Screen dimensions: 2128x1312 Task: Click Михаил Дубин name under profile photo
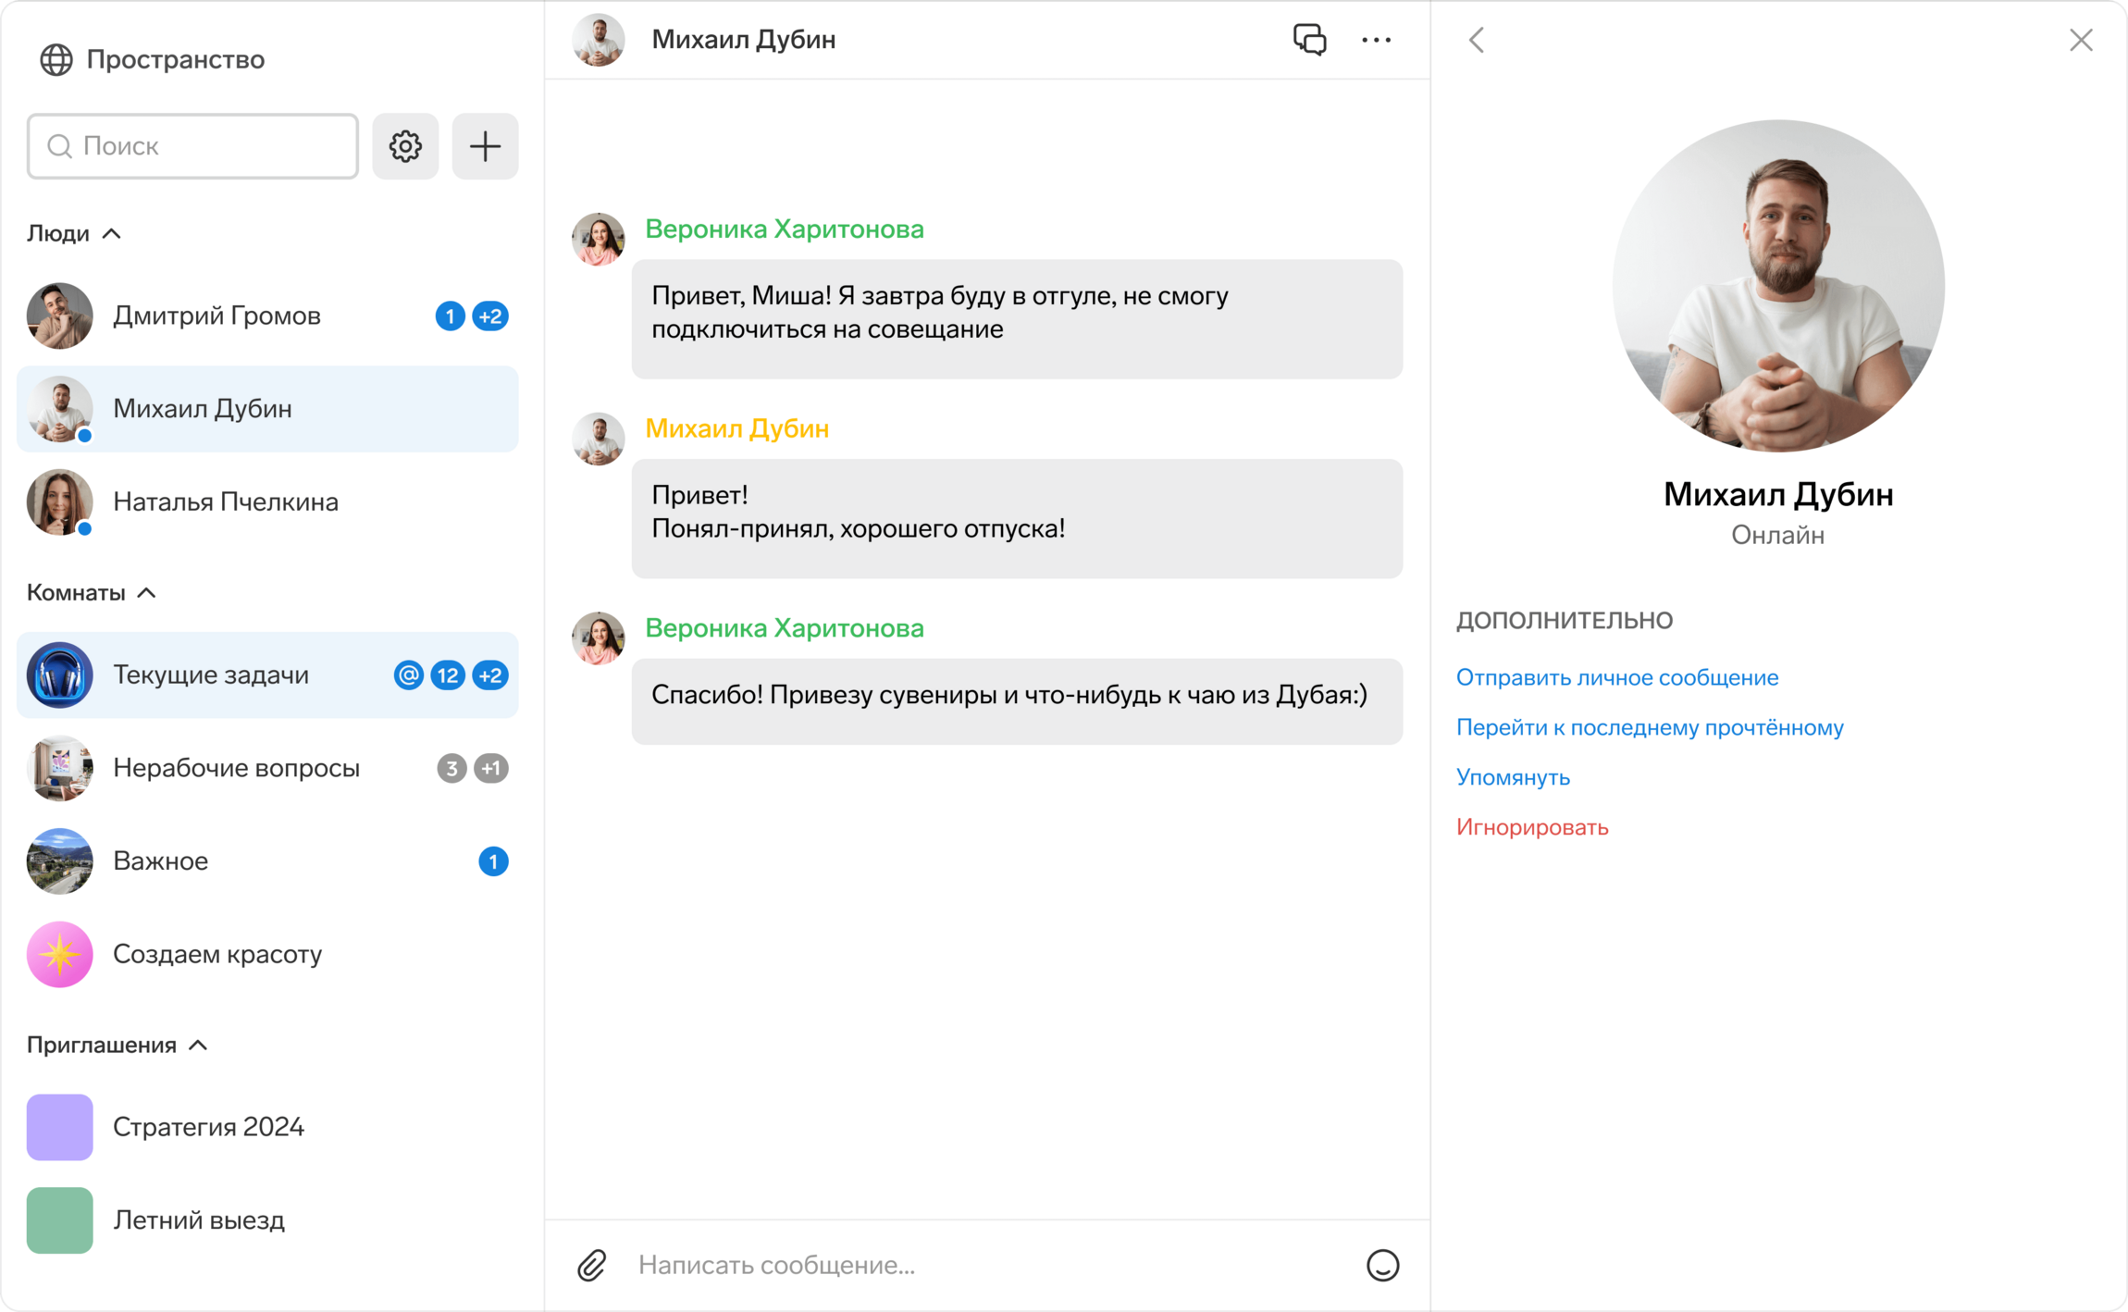pyautogui.click(x=1778, y=494)
